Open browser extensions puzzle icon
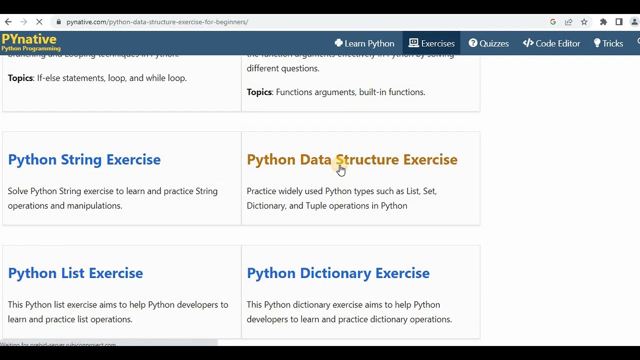The width and height of the screenshot is (640, 360). coord(603,22)
